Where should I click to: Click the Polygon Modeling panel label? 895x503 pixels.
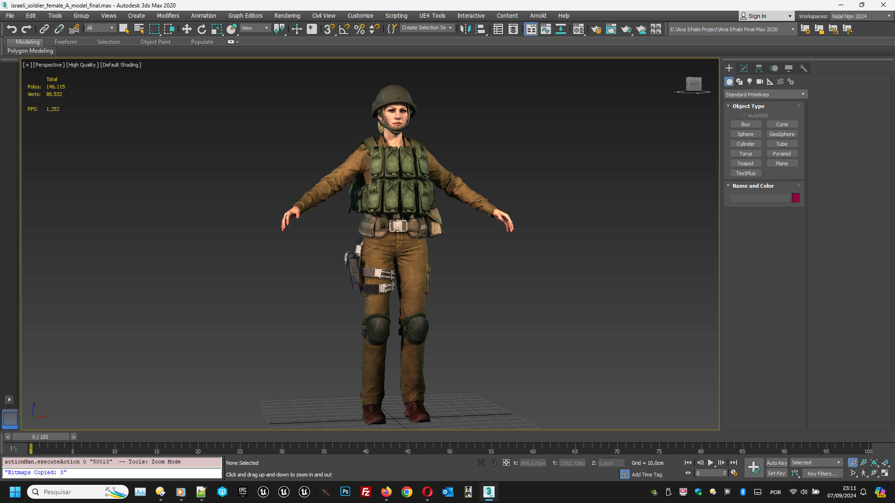coord(30,51)
